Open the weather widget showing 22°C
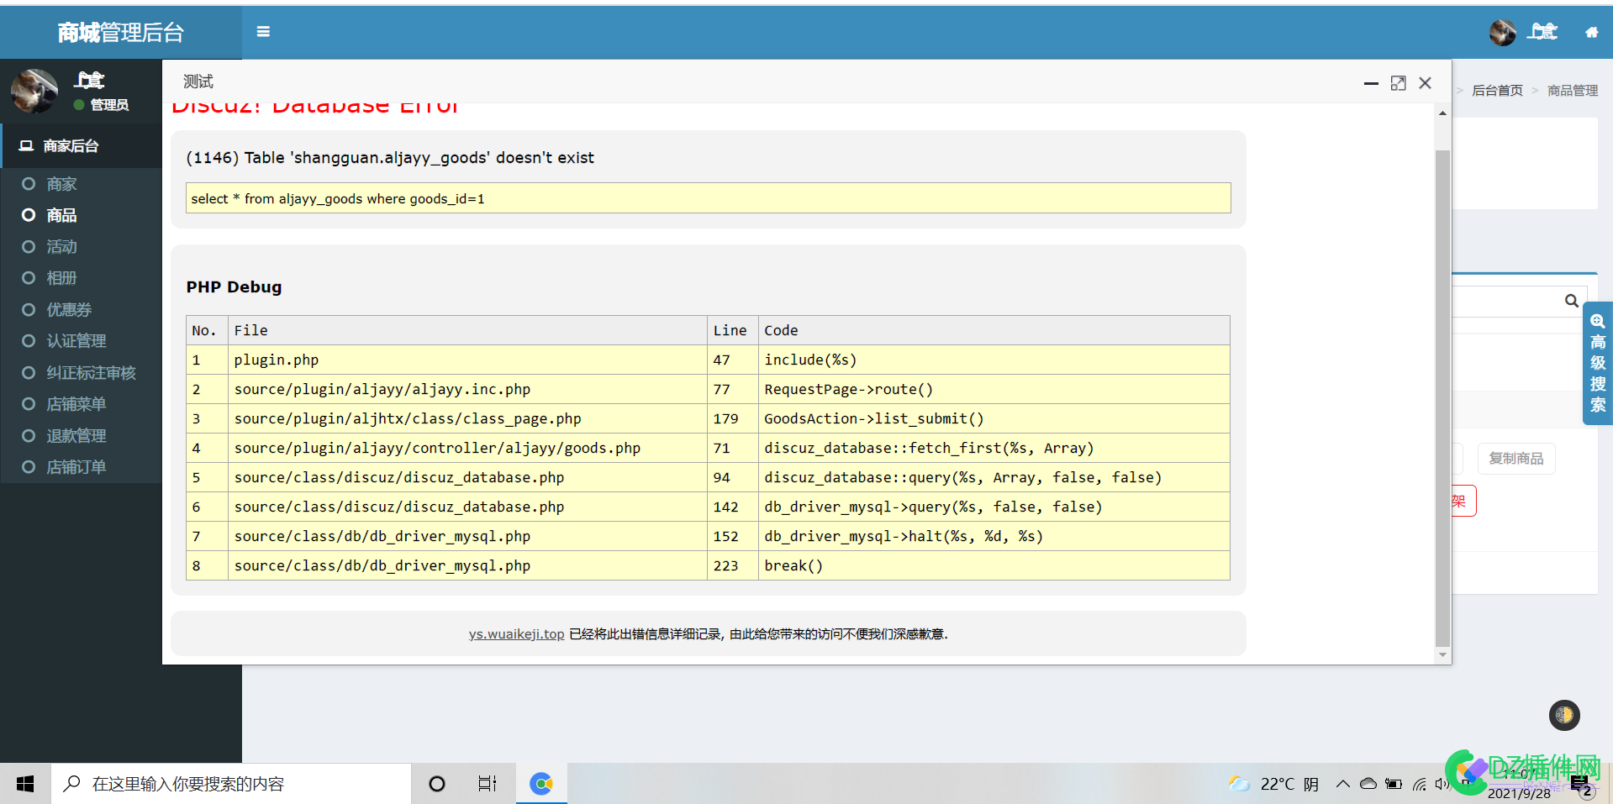 (x=1273, y=784)
